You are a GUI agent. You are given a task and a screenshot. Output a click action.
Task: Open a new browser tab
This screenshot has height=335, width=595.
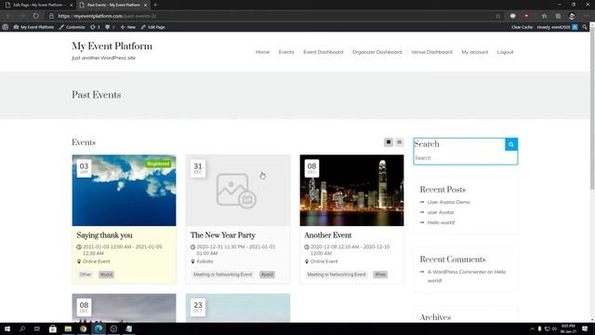click(x=155, y=5)
